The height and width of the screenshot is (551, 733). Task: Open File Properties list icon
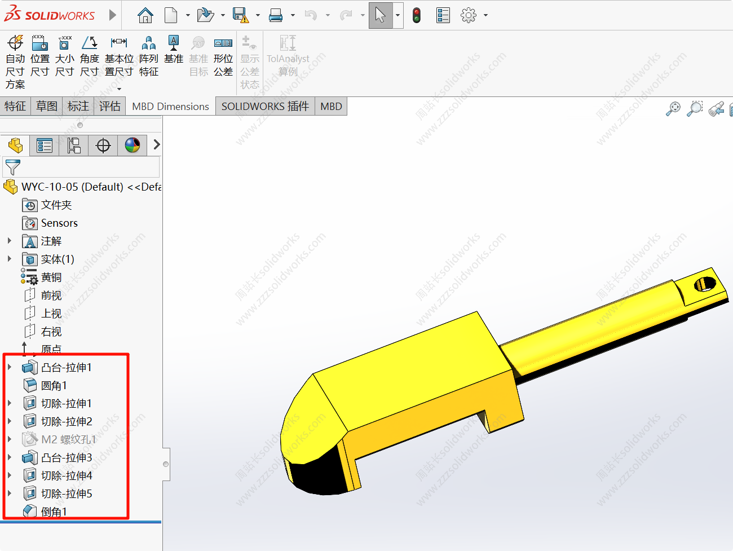point(443,15)
